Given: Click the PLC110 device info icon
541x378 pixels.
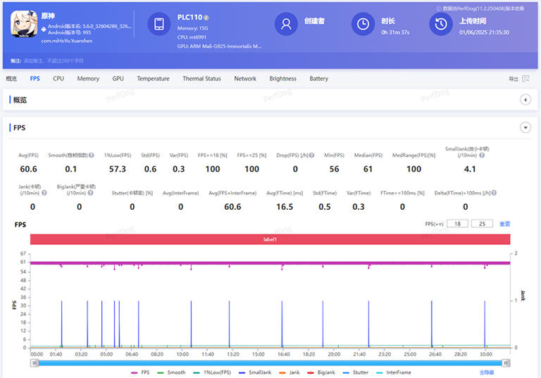Looking at the screenshot, I should click(206, 18).
